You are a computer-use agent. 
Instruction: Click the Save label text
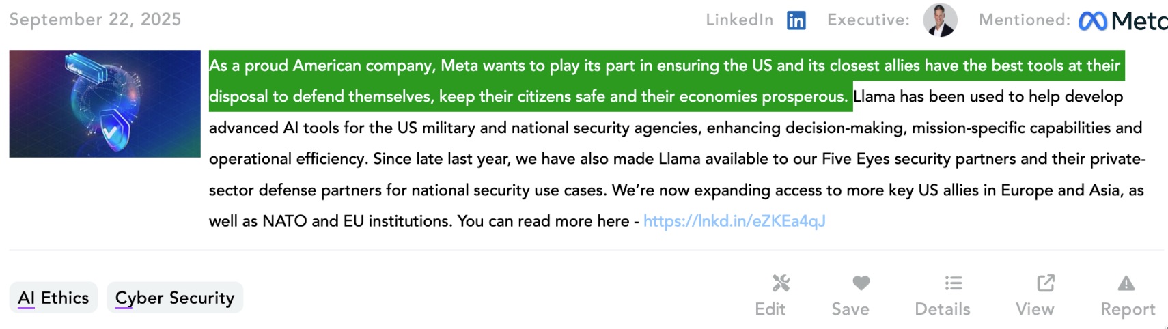click(x=850, y=309)
